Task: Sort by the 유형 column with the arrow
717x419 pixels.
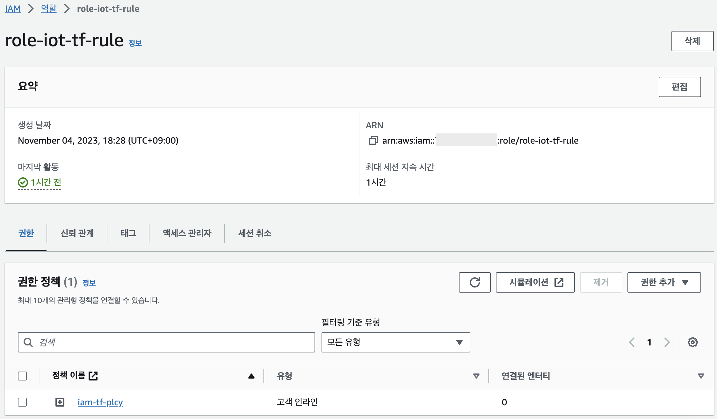Action: click(x=476, y=376)
